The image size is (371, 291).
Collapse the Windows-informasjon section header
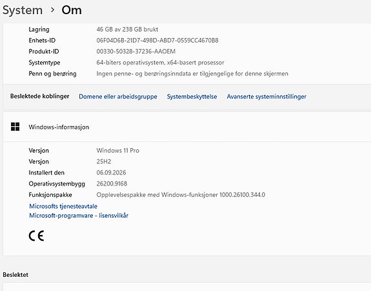[187, 127]
